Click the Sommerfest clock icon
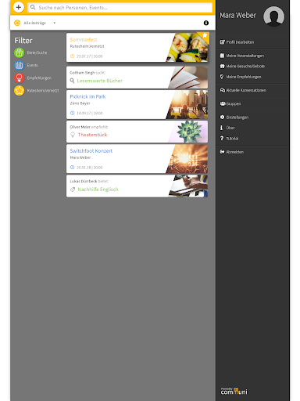This screenshot has height=401, width=300. tap(73, 56)
